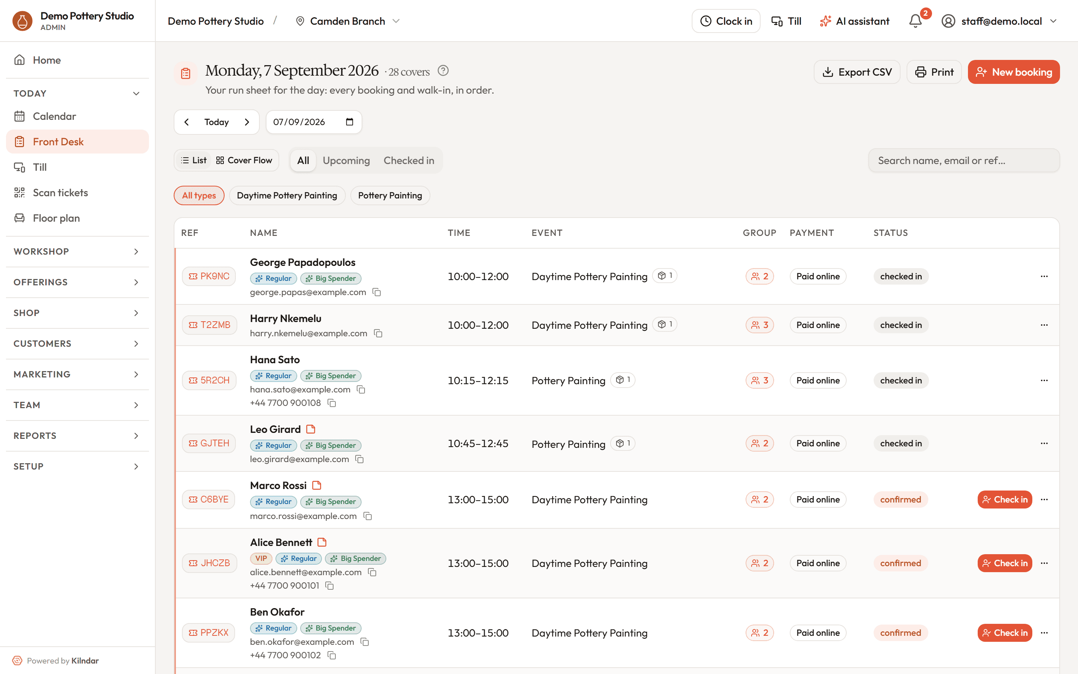Expand the OFFERINGS sidebar section

pyautogui.click(x=77, y=282)
